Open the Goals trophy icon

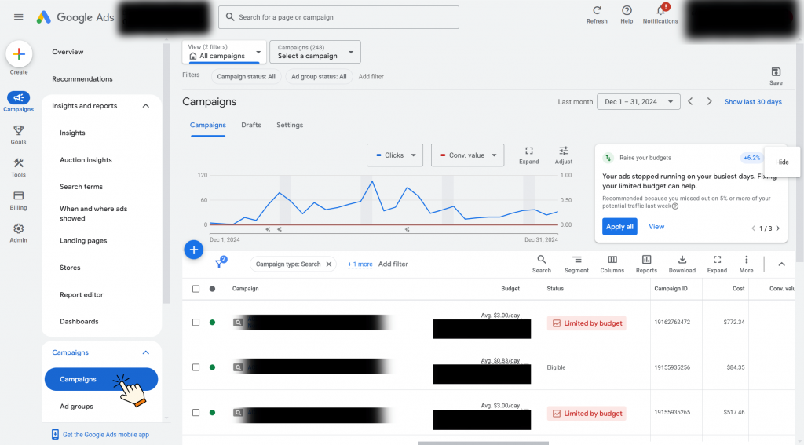(19, 131)
